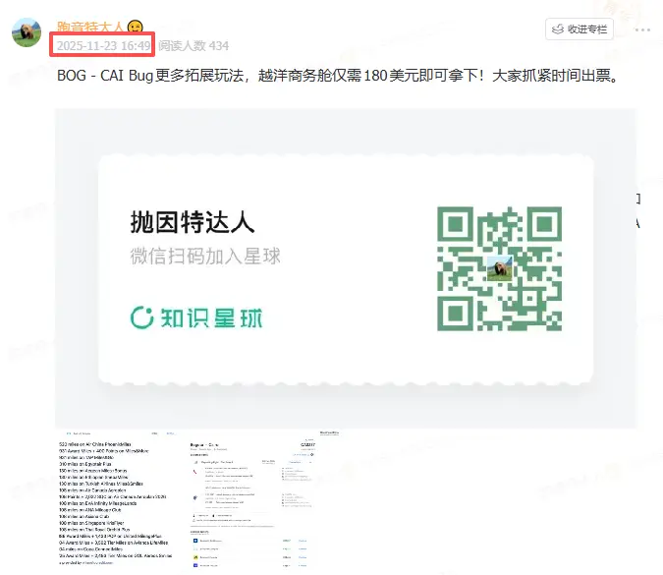Click the author's bear avatar photo

(x=27, y=32)
